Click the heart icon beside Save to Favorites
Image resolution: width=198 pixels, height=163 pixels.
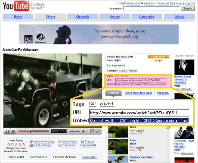[31, 141]
